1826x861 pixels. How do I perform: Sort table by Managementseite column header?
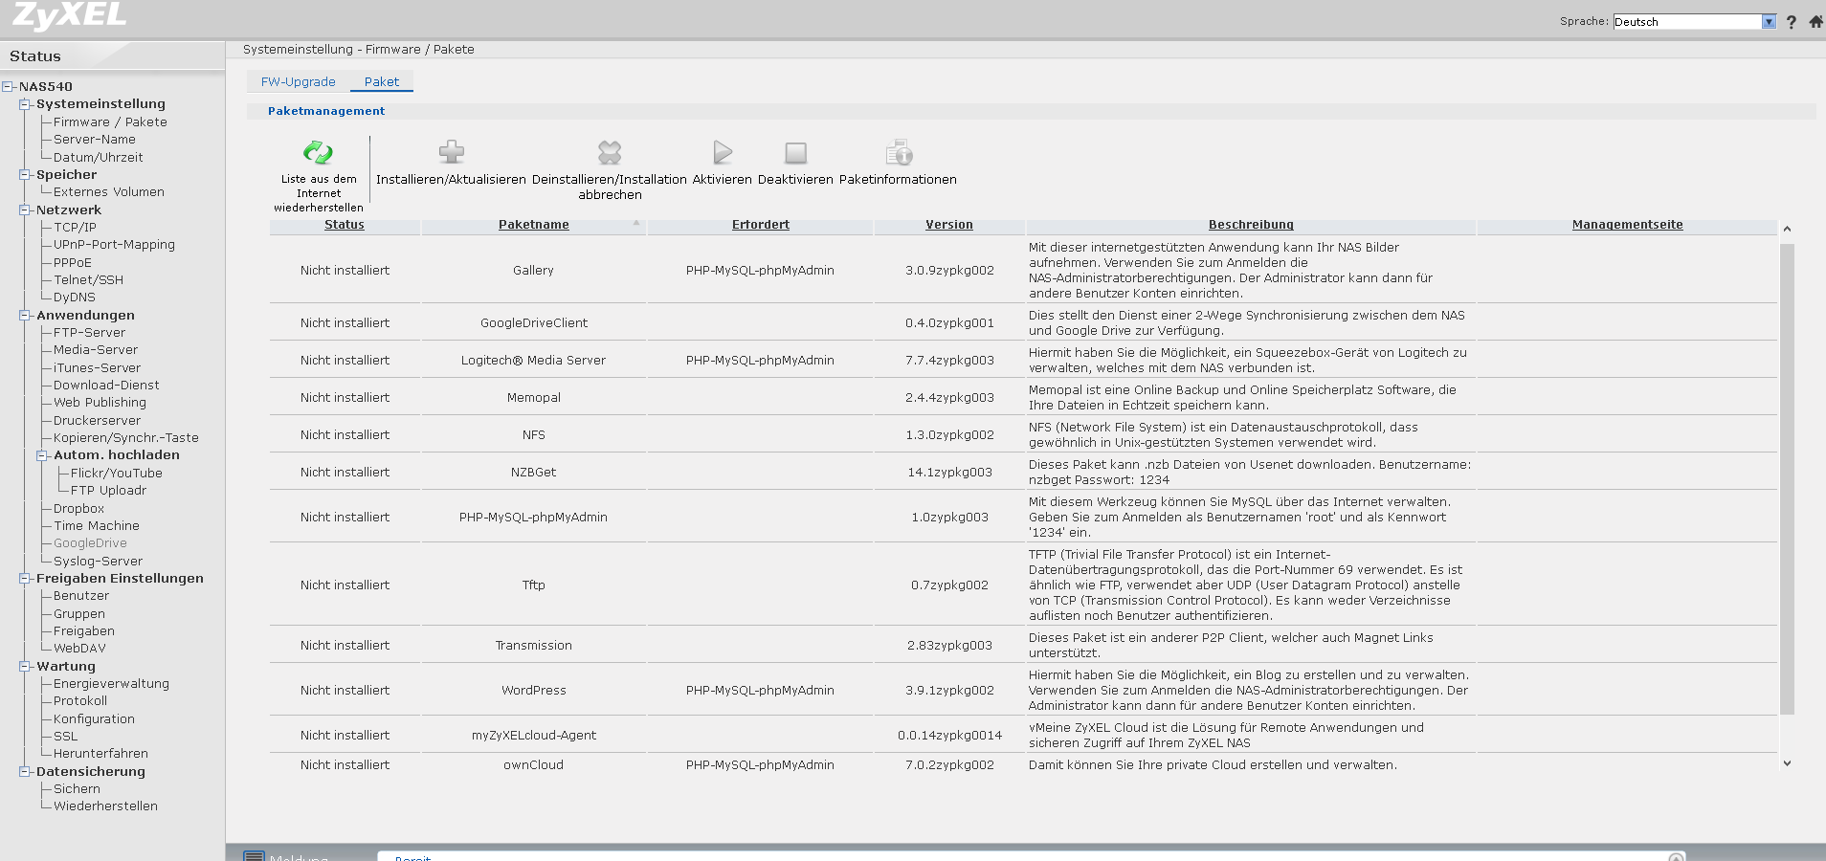click(x=1627, y=225)
